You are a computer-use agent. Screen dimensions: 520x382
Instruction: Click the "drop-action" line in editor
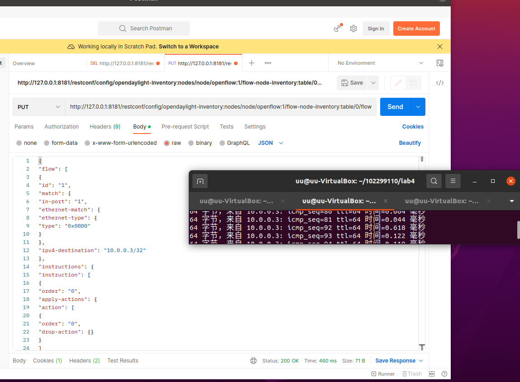click(66, 332)
